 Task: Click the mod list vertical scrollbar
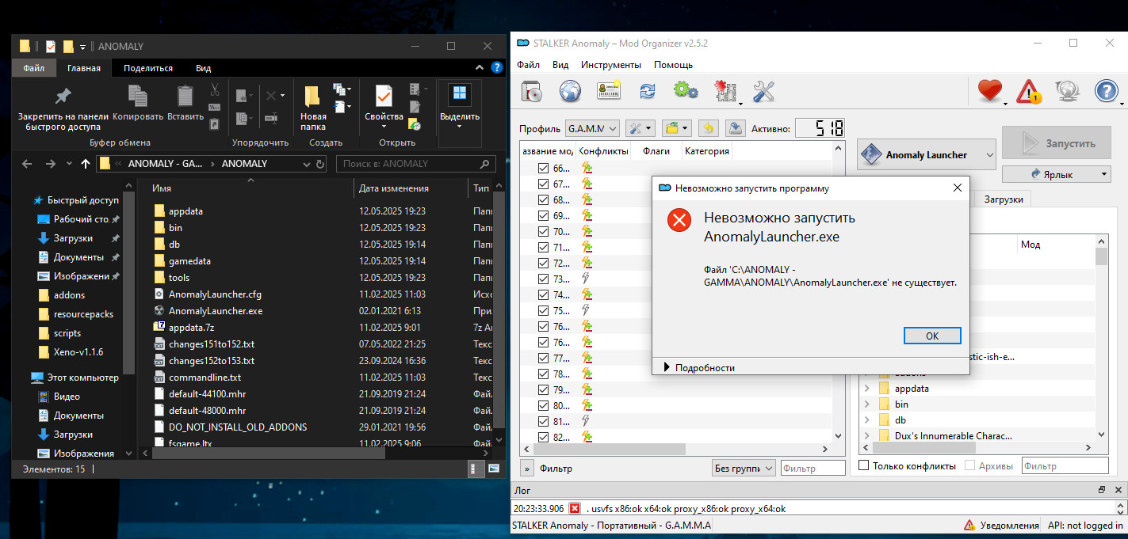[838, 293]
